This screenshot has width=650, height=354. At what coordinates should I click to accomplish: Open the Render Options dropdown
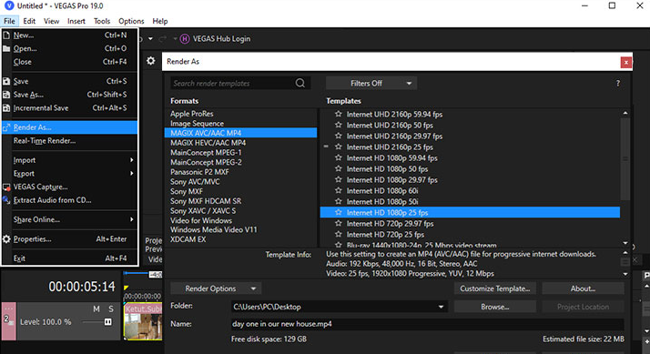pos(216,288)
